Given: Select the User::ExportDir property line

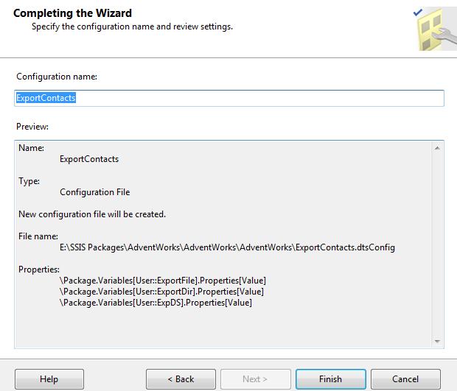Looking at the screenshot, I should (161, 292).
